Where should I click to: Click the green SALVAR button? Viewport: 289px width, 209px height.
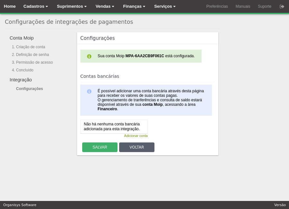[x=100, y=147]
